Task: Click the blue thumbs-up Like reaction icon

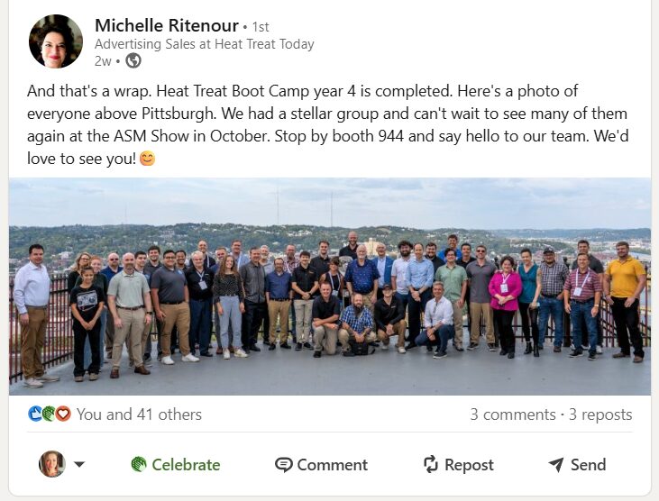Action: click(x=35, y=414)
